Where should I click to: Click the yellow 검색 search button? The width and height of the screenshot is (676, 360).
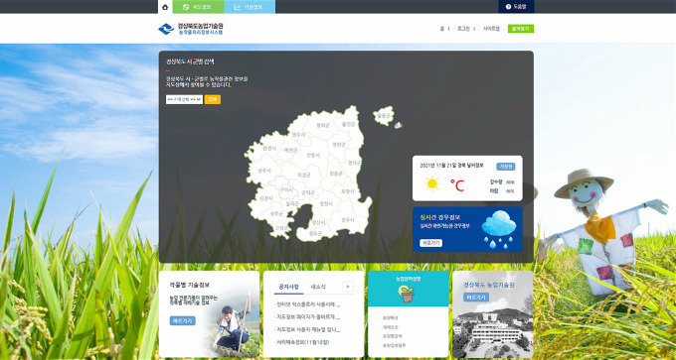[212, 99]
